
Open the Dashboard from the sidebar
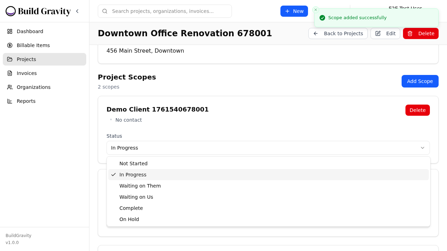30,31
